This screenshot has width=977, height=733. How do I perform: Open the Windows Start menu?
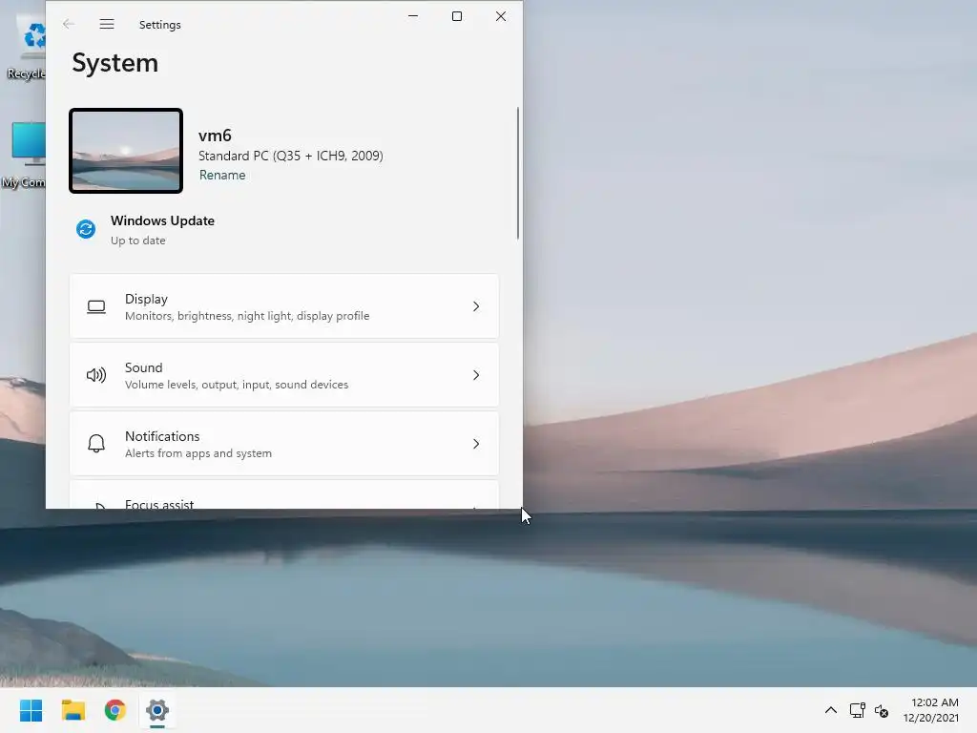tap(31, 710)
